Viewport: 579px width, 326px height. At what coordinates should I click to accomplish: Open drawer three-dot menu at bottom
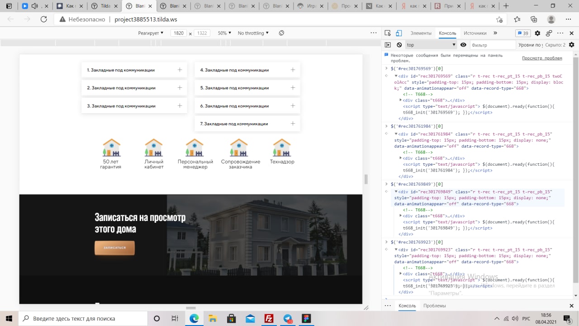pos(387,306)
